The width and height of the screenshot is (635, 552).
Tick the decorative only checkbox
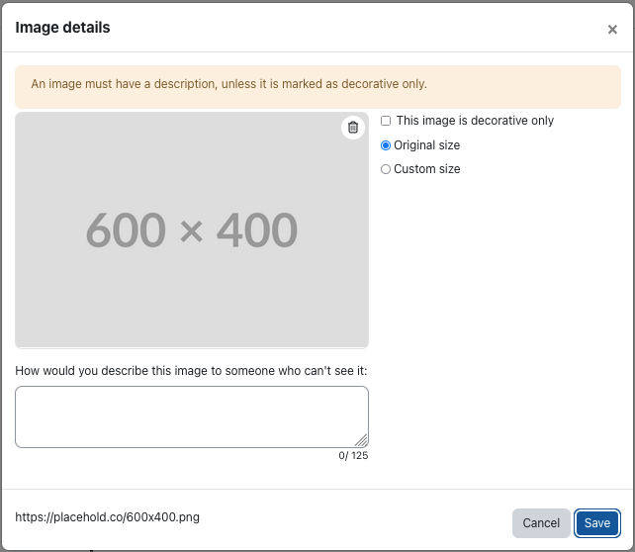coord(386,121)
